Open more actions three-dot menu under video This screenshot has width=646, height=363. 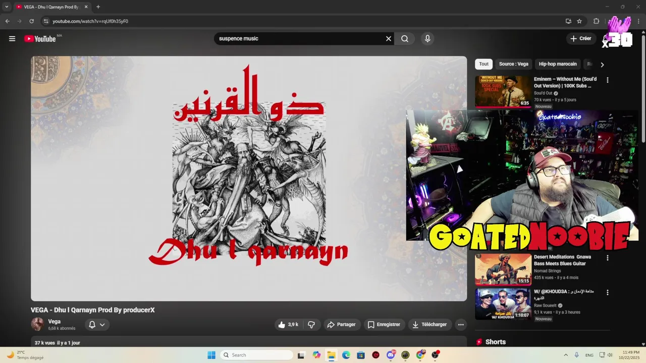[x=461, y=325]
